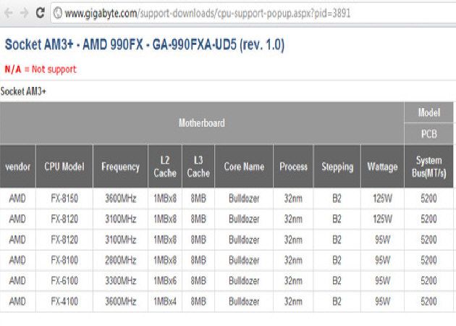Click the browser back arrow
Screen dimensions: 456x326
coord(8,13)
